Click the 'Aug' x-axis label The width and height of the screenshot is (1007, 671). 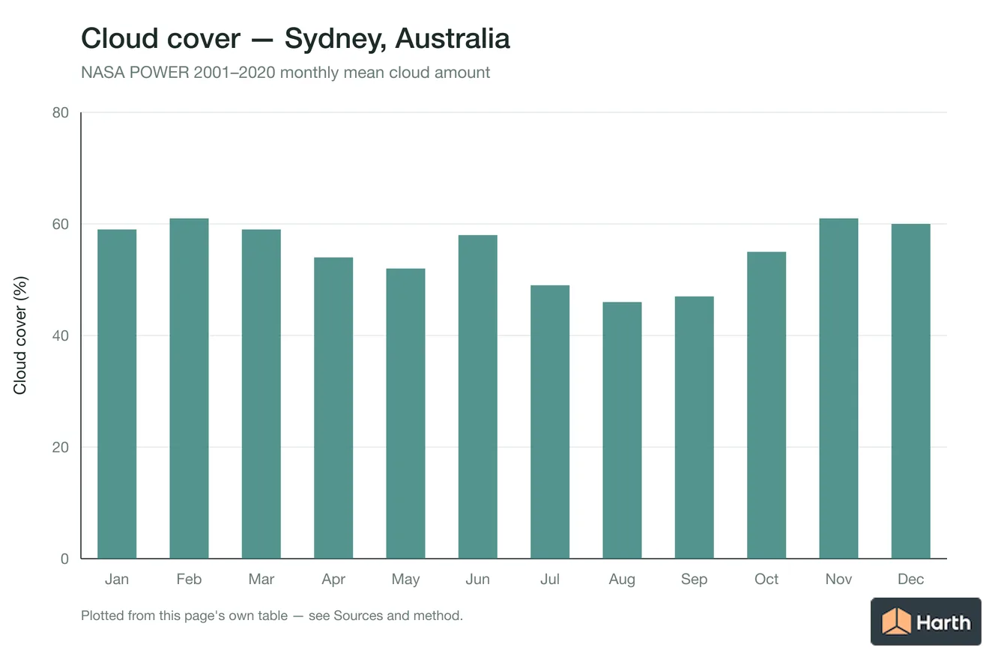(622, 580)
